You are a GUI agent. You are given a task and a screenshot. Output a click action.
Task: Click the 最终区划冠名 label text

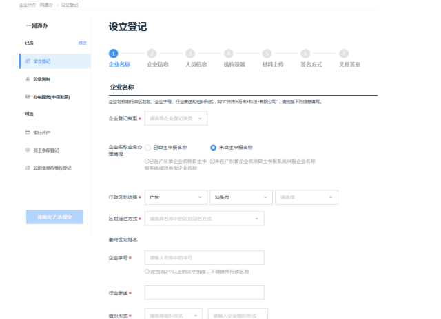(x=123, y=240)
